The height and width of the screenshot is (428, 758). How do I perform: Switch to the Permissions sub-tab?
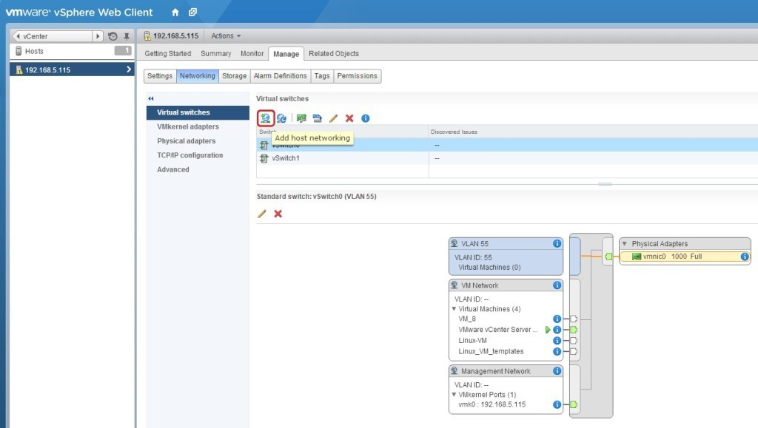(358, 76)
